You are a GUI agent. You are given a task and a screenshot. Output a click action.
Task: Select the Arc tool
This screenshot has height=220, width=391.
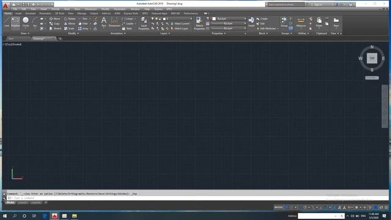35,22
